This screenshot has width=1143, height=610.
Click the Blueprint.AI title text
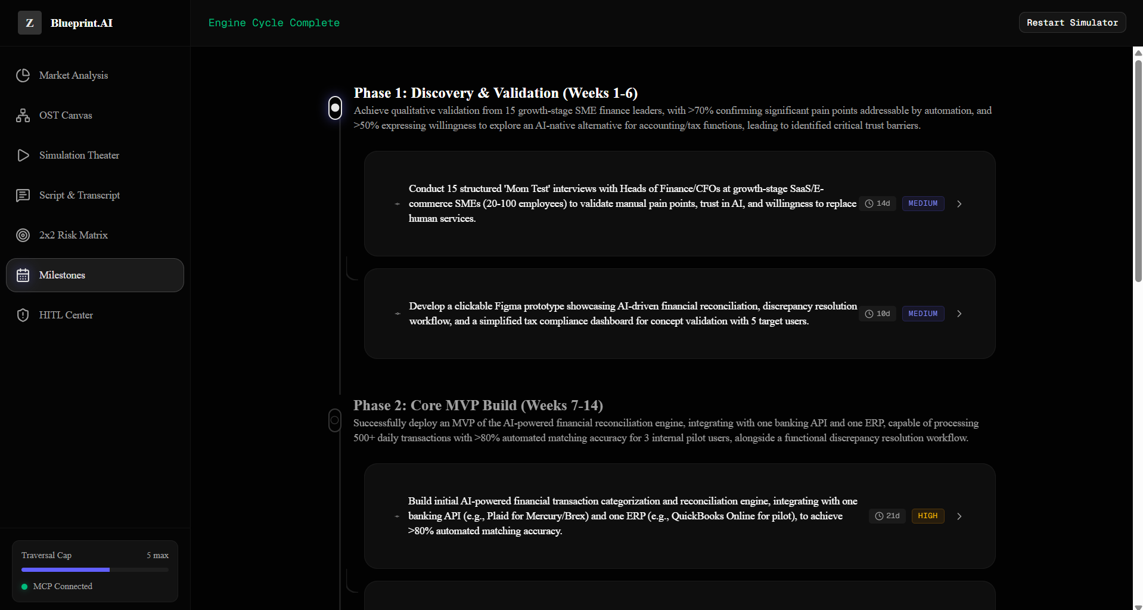(x=82, y=23)
